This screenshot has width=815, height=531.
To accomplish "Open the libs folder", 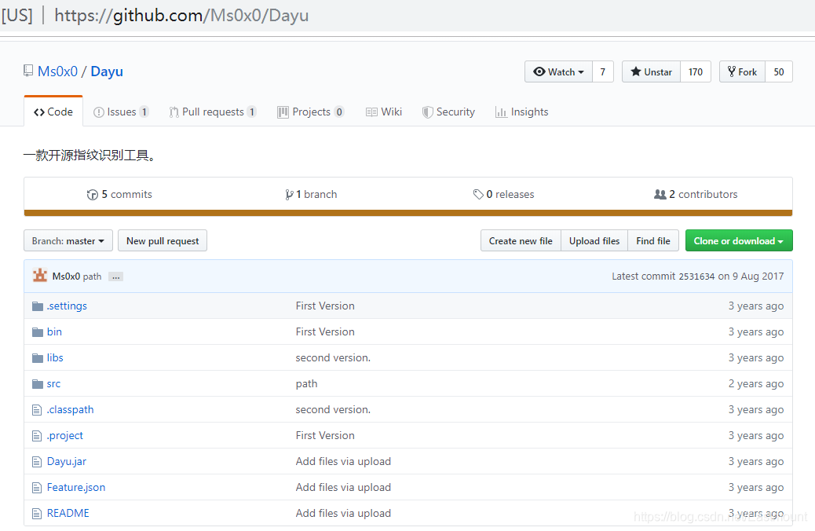I will pos(55,358).
